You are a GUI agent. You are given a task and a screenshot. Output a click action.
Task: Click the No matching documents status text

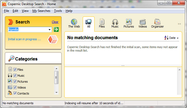tap(18, 103)
